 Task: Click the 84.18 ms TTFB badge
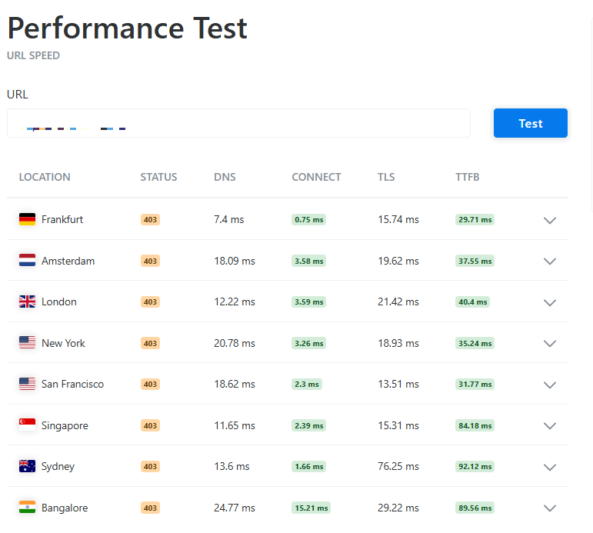[x=475, y=425]
